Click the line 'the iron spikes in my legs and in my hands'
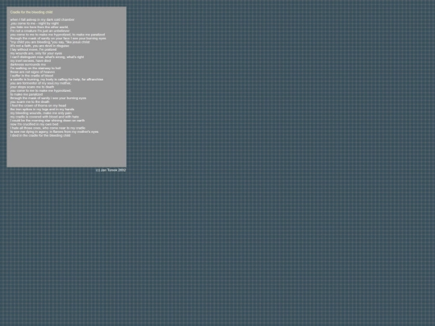The image size is (435, 326). point(42,109)
